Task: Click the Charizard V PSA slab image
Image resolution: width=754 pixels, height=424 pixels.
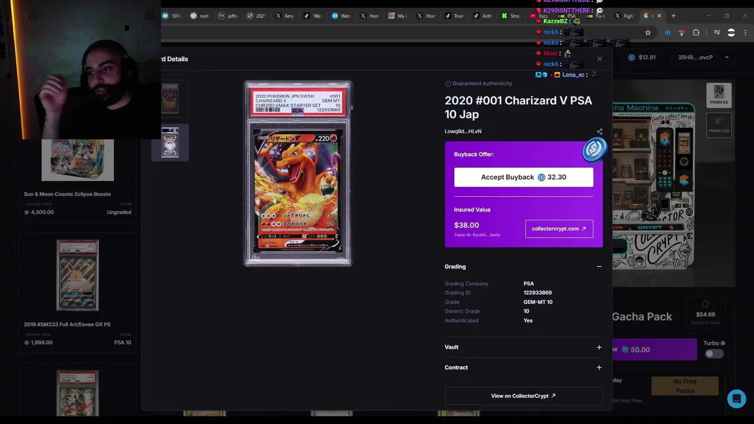Action: (298, 174)
